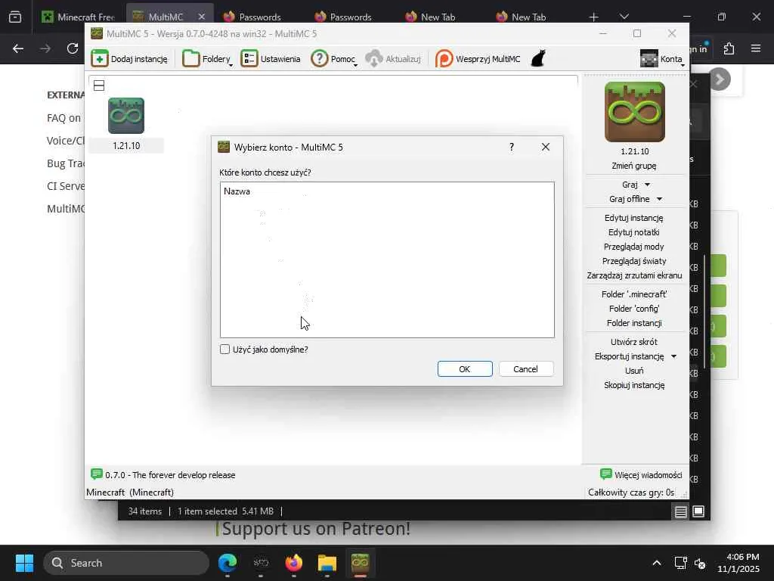Click Usuń to delete the instance
Image resolution: width=774 pixels, height=581 pixels.
pyautogui.click(x=634, y=371)
